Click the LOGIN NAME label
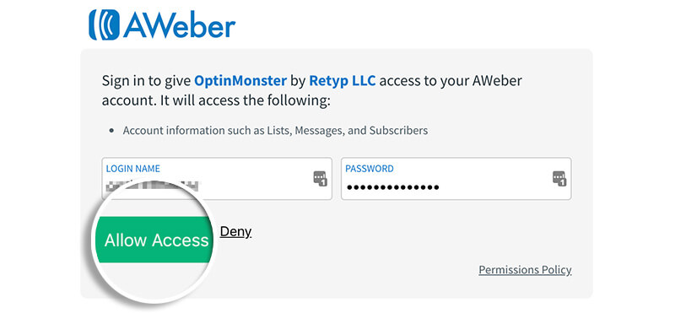The width and height of the screenshot is (675, 313). click(x=133, y=169)
